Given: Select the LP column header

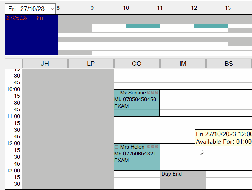Looking at the screenshot, I should click(91, 64).
